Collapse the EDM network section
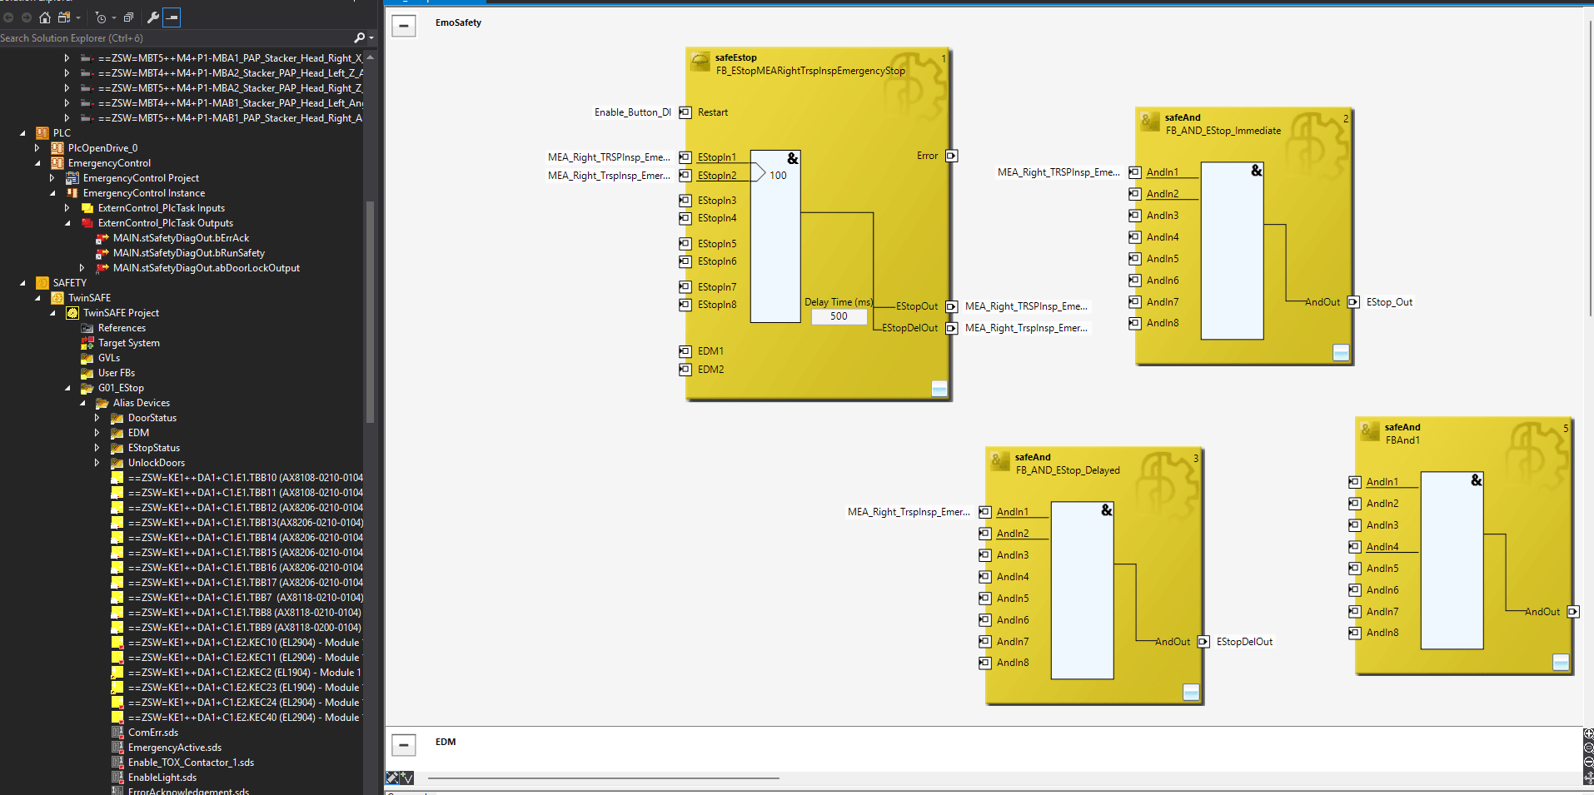1594x795 pixels. pyautogui.click(x=404, y=744)
